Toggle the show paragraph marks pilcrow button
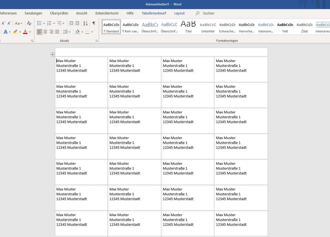Viewport: 330px width, 237px height. coord(94,23)
